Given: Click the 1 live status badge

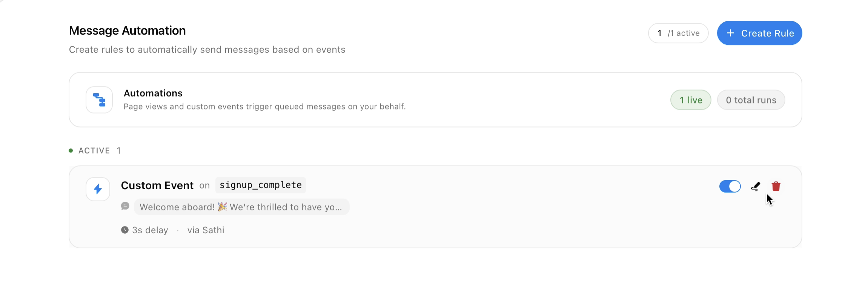Looking at the screenshot, I should [x=691, y=100].
